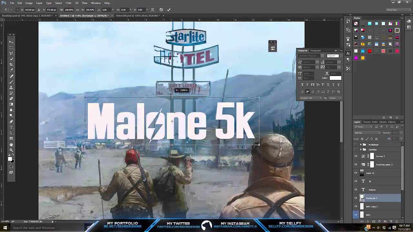413x232 pixels.
Task: Show the Multiplayer group layer
Action: click(356, 145)
